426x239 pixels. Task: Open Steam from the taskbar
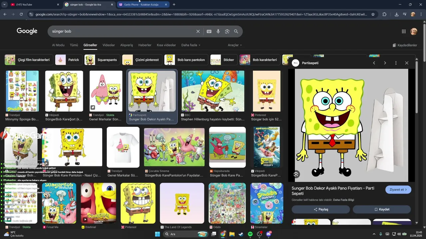click(x=241, y=234)
